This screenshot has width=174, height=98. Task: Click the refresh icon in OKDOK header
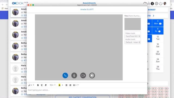pos(145,4)
